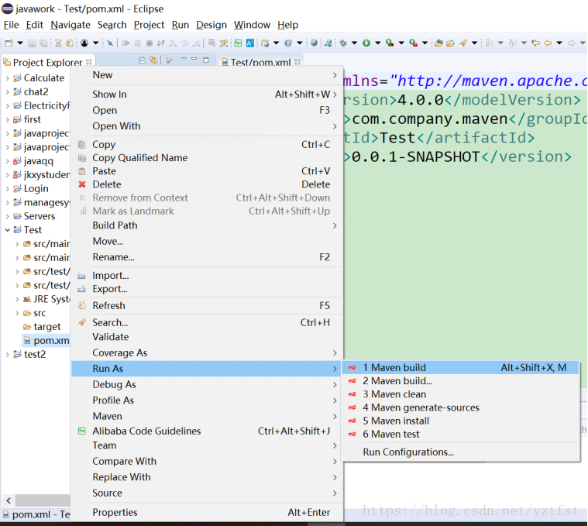Open the Window menu
Viewport: 588px width, 526px height.
252,25
